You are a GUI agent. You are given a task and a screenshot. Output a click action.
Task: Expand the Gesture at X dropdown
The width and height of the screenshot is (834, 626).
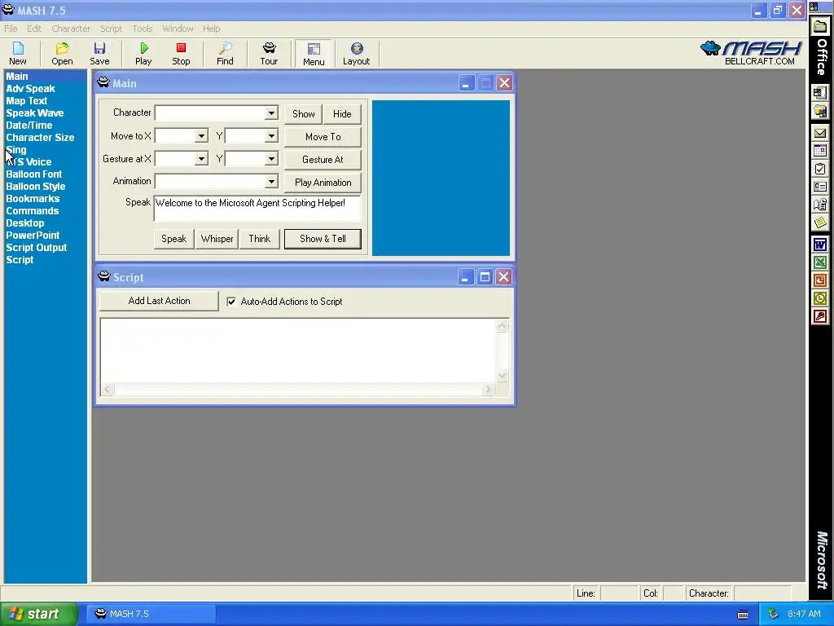(201, 159)
